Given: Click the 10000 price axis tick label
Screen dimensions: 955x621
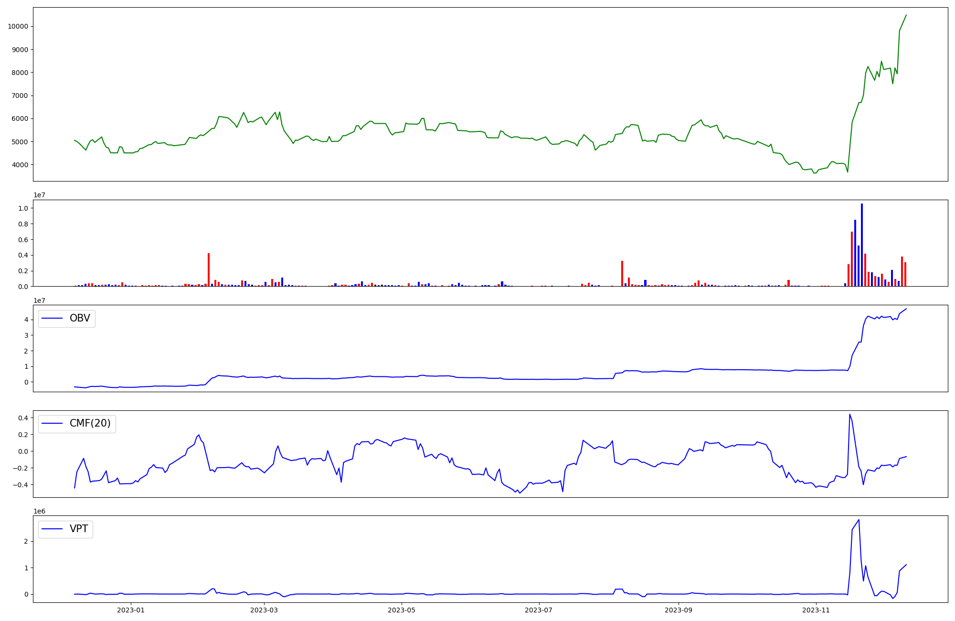Looking at the screenshot, I should coord(18,26).
